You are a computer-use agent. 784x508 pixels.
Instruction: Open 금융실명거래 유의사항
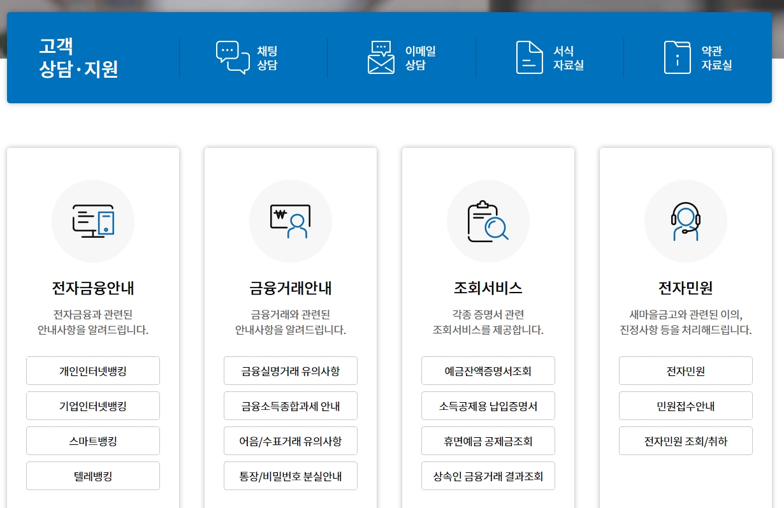pos(290,370)
